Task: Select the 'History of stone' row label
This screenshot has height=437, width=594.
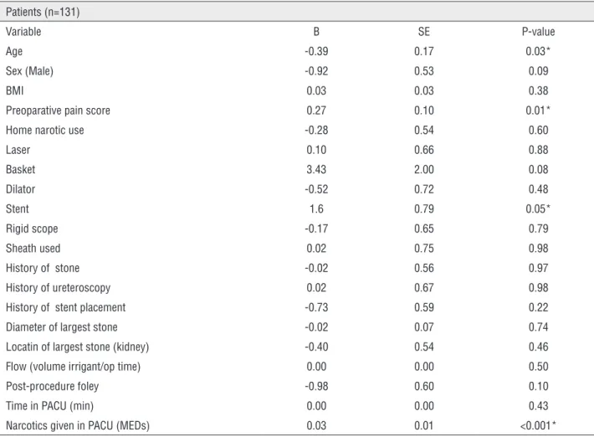Action: click(x=43, y=268)
